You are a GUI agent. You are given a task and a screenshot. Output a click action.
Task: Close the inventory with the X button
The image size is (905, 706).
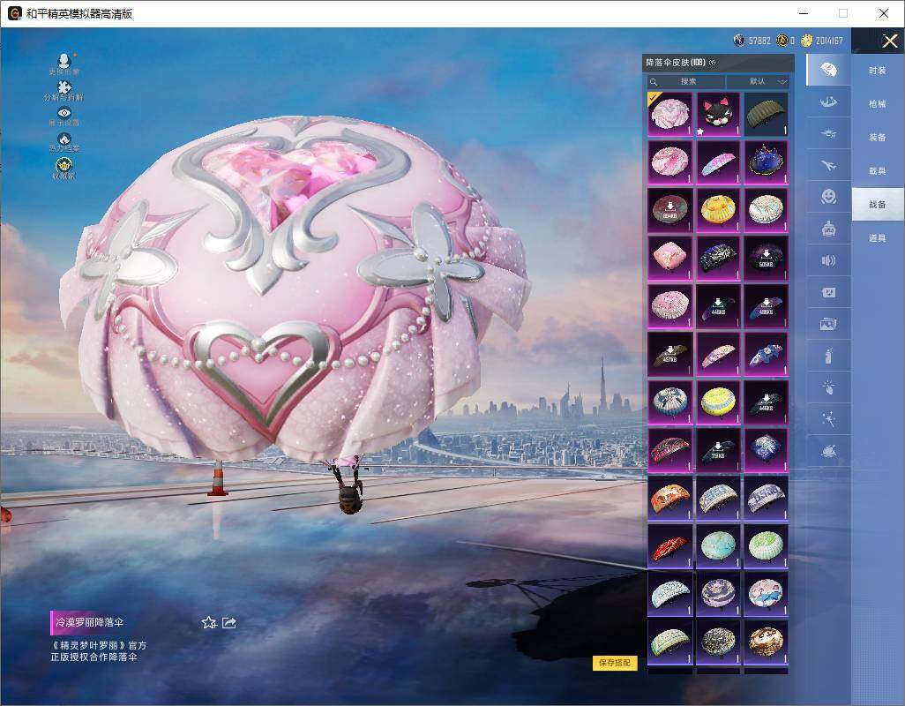(890, 41)
